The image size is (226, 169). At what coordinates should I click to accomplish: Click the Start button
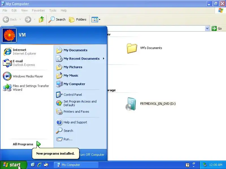(x=13, y=165)
